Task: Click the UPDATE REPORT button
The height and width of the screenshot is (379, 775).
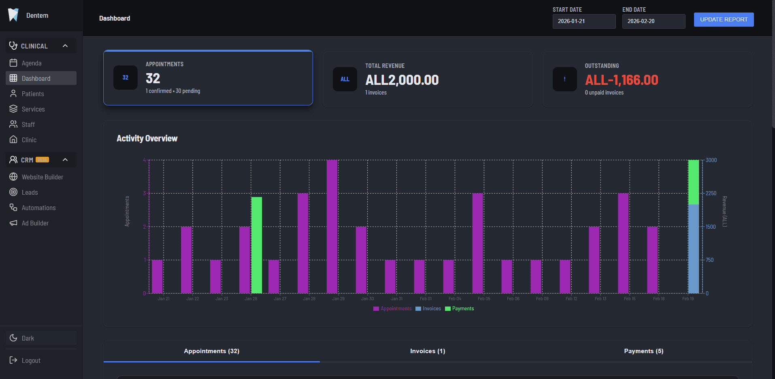Action: (x=724, y=19)
